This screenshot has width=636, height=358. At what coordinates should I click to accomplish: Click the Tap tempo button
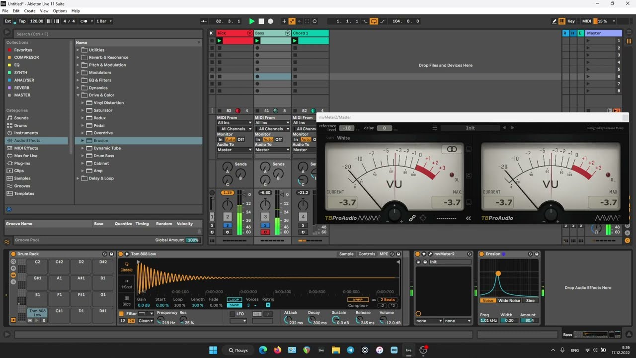point(22,21)
